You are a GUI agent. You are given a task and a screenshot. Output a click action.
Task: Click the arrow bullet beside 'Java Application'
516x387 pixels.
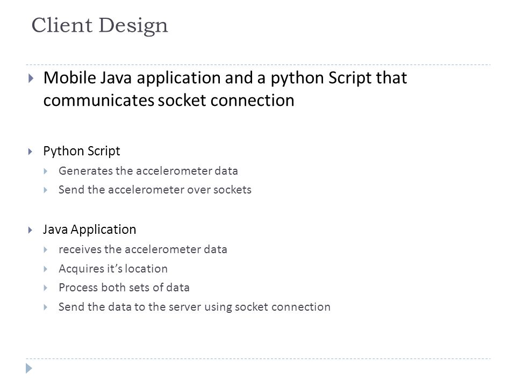(30, 230)
